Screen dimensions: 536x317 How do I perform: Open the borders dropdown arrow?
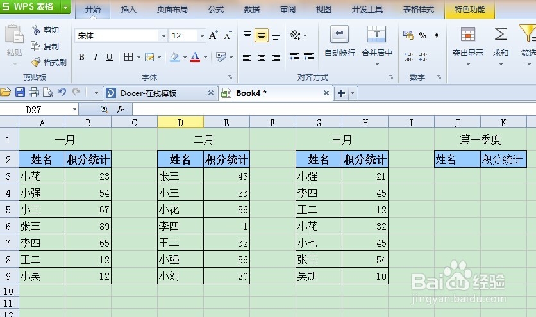(x=138, y=57)
